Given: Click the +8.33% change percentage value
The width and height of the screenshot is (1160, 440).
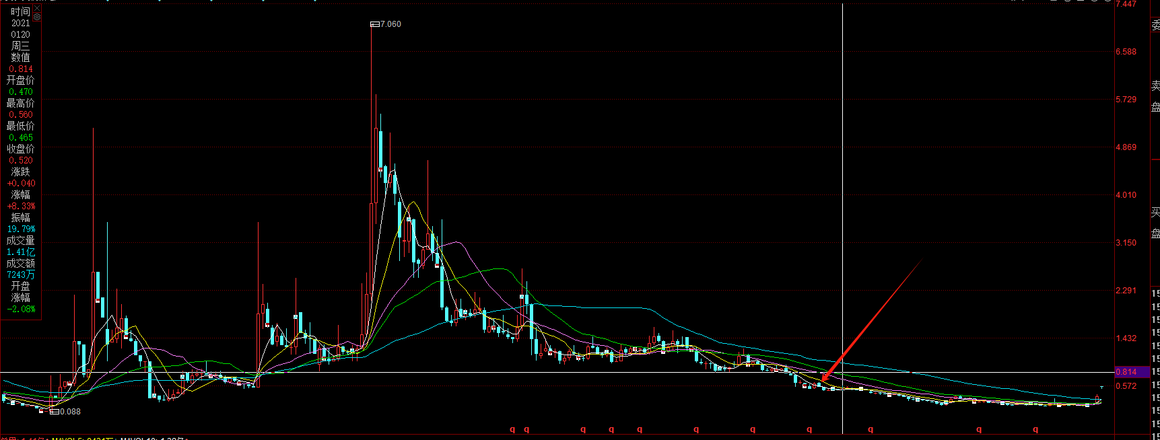Looking at the screenshot, I should pyautogui.click(x=21, y=206).
